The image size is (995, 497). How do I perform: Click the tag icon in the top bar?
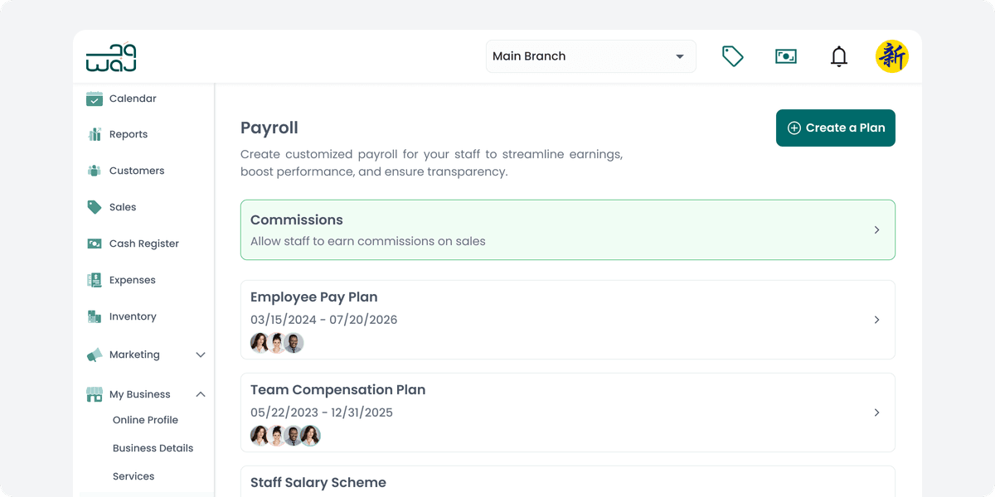[x=732, y=56]
